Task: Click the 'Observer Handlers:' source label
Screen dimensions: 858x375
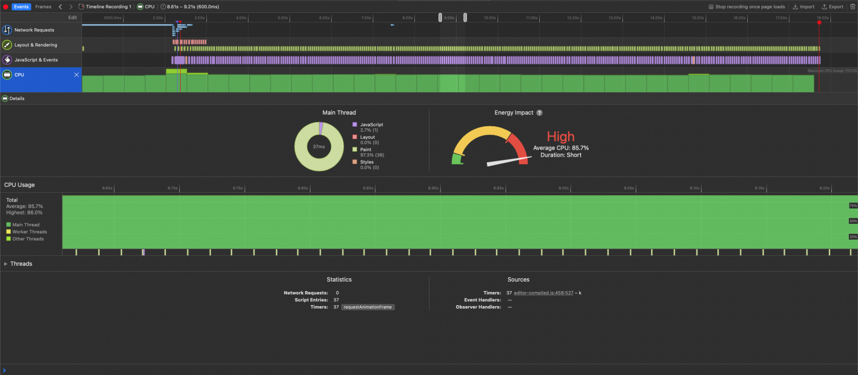Action: [x=478, y=307]
